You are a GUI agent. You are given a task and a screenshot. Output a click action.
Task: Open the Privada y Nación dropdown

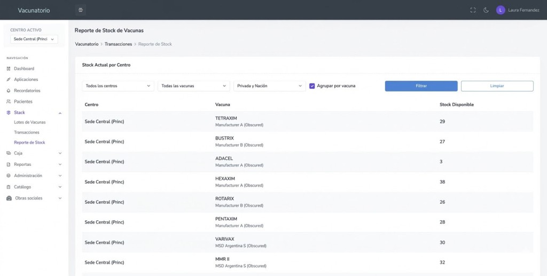pos(269,86)
